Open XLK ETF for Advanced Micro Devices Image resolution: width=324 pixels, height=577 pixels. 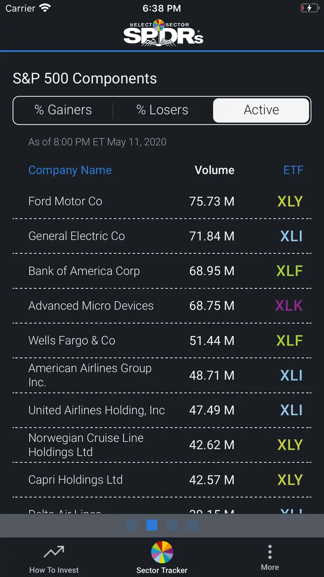click(289, 306)
